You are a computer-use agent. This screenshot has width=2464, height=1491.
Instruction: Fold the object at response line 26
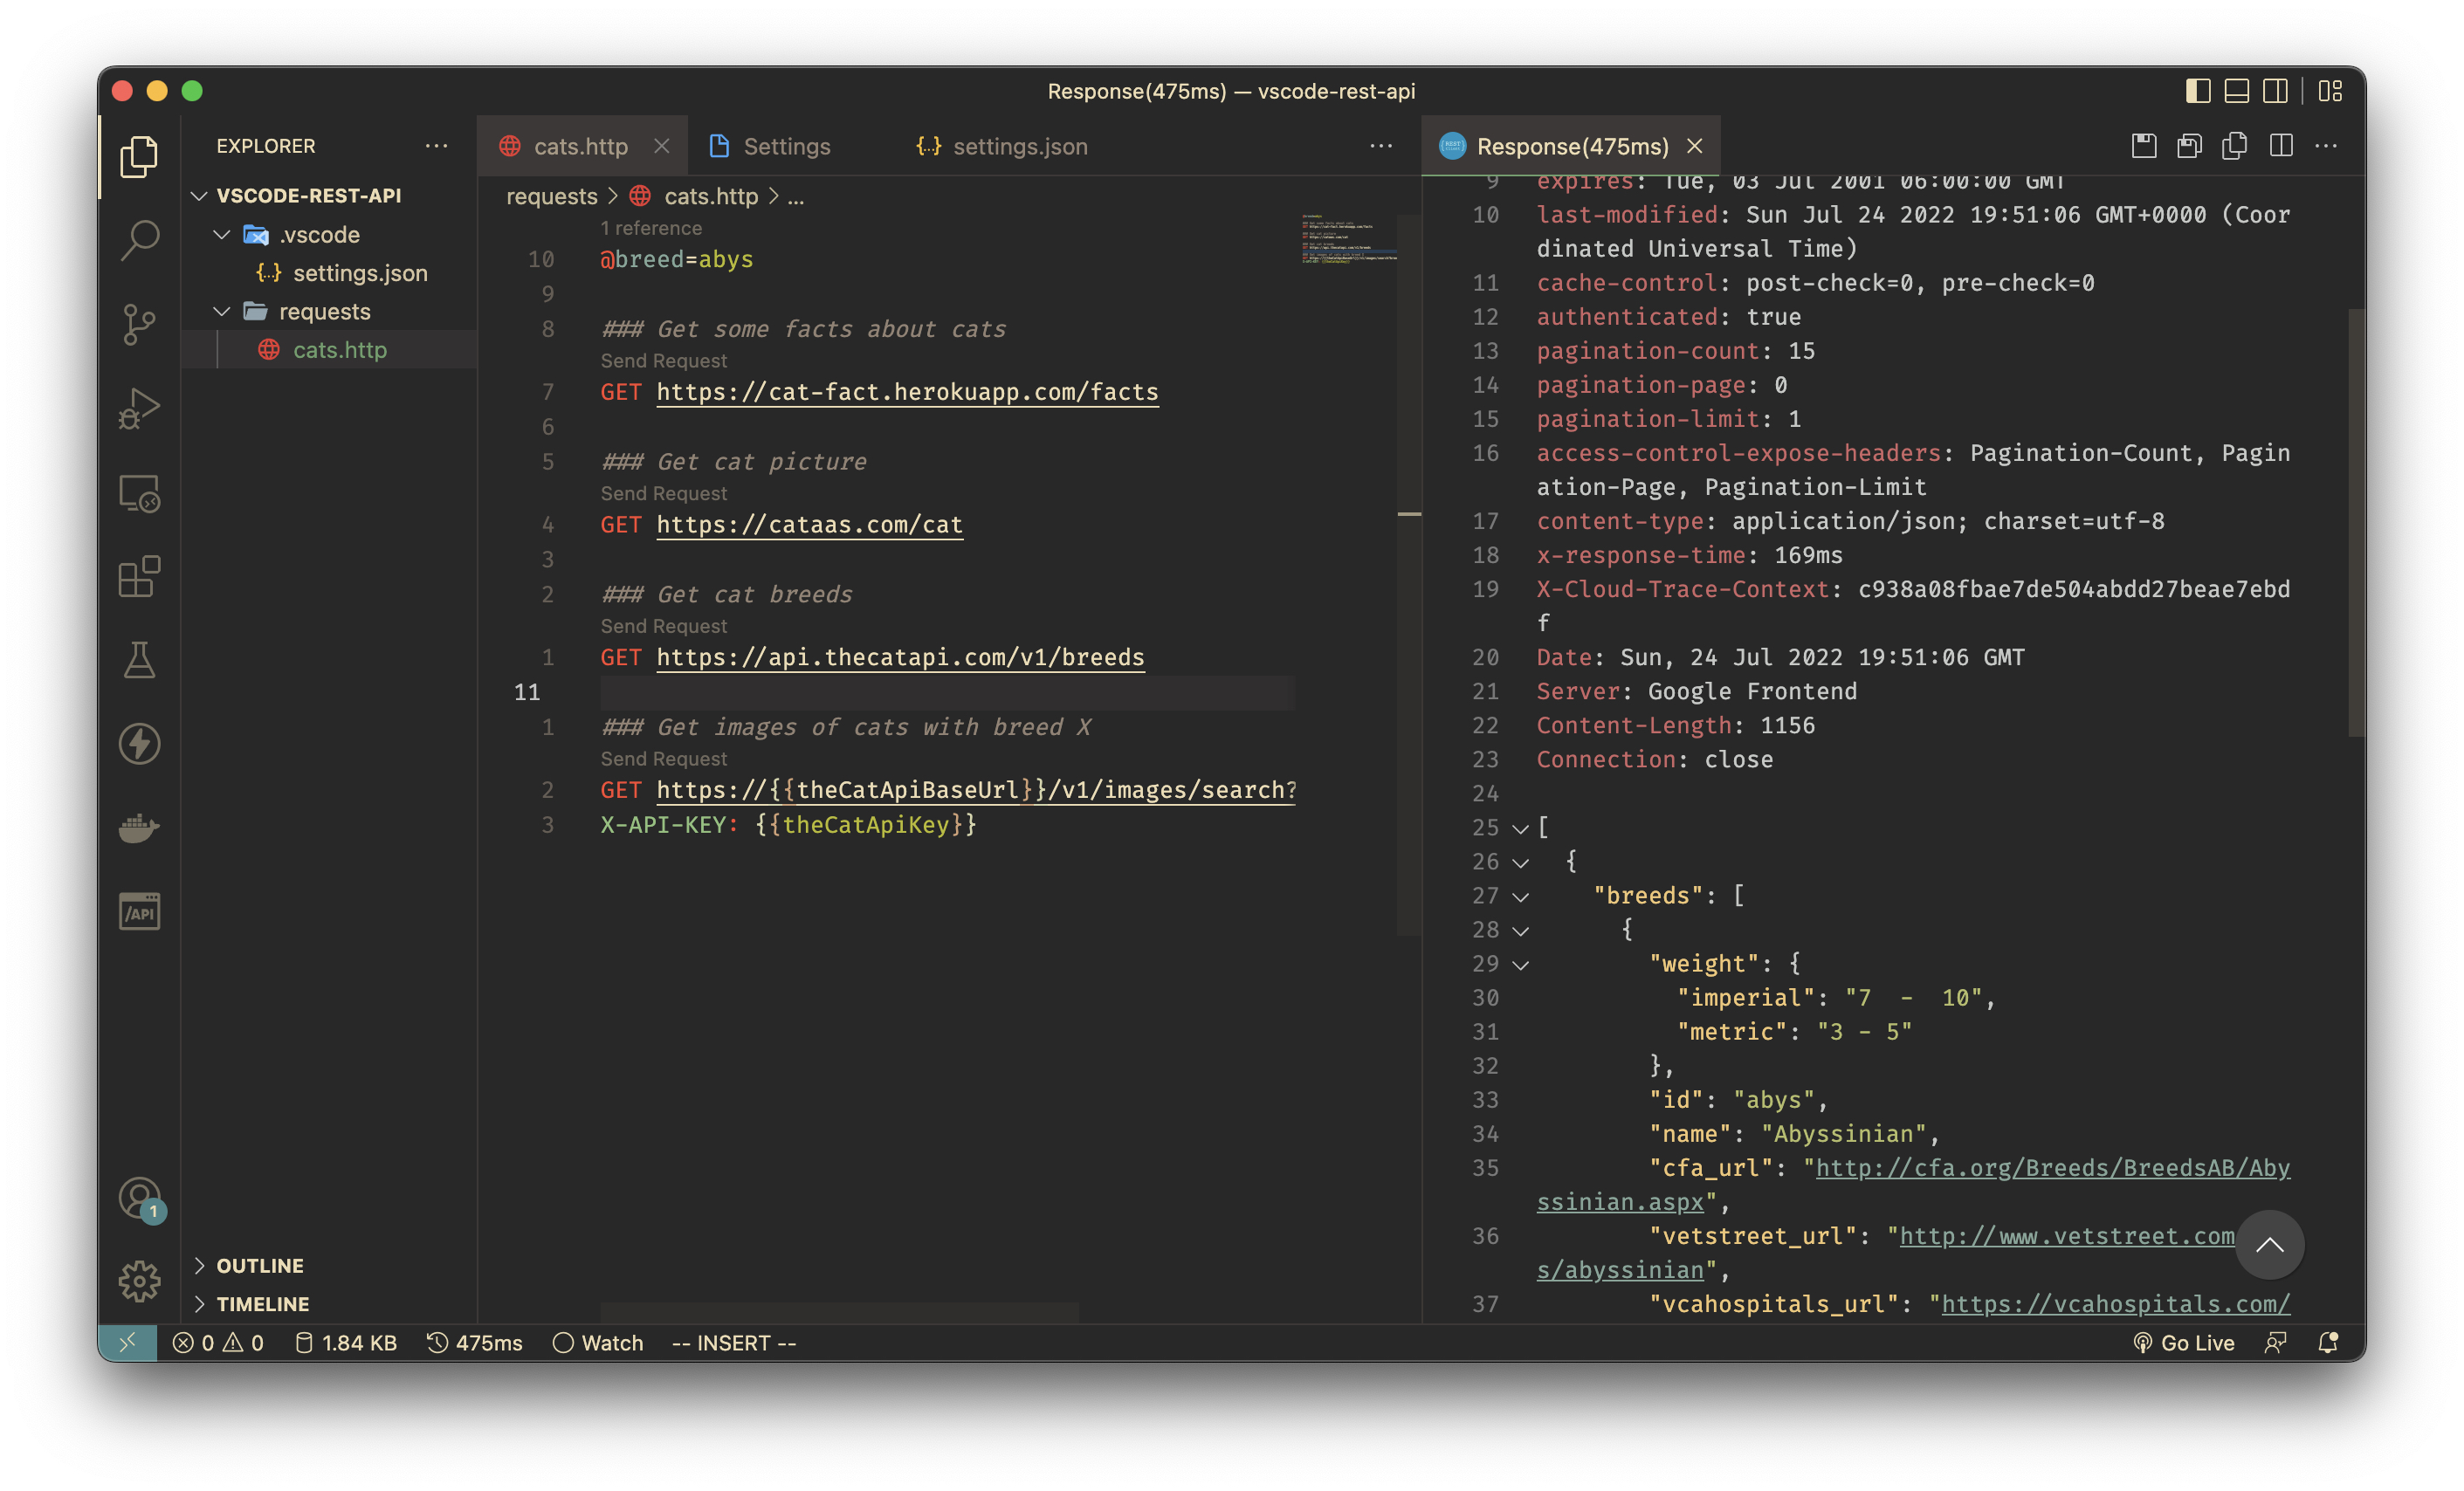tap(1521, 863)
